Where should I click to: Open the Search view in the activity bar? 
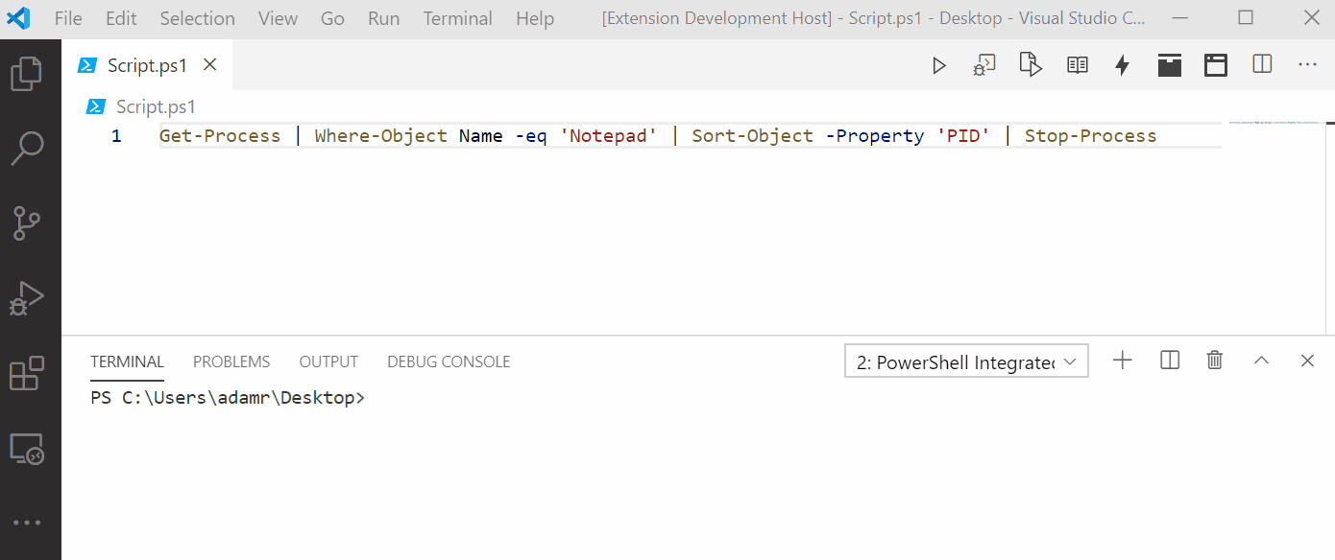click(26, 148)
